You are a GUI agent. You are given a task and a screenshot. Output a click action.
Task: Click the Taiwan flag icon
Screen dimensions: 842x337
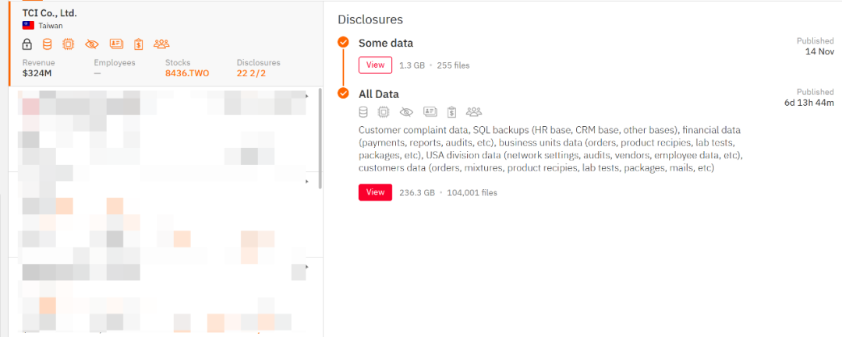(28, 26)
